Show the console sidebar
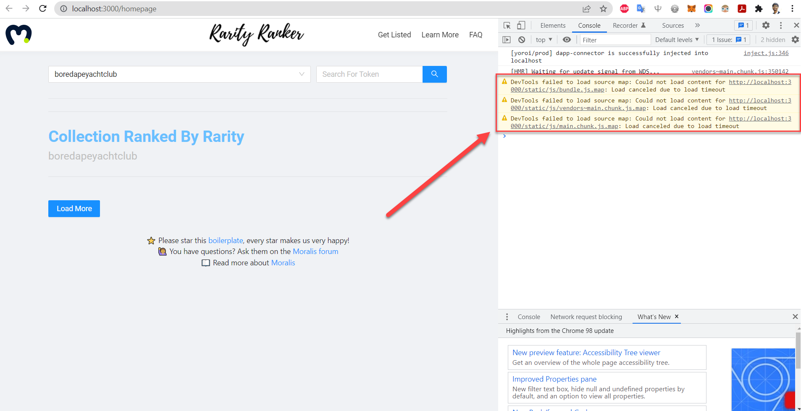This screenshot has height=411, width=801. click(x=507, y=39)
